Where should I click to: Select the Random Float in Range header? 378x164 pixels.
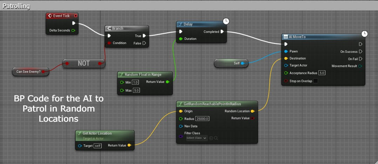(145, 74)
